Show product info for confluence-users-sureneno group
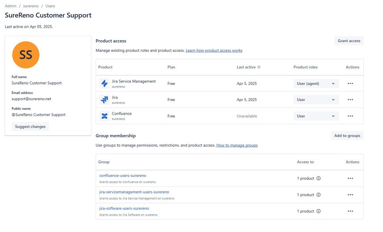383x232 pixels. (318, 178)
